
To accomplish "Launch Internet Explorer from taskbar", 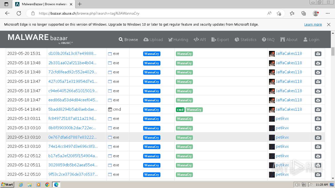I will click(x=21, y=185).
